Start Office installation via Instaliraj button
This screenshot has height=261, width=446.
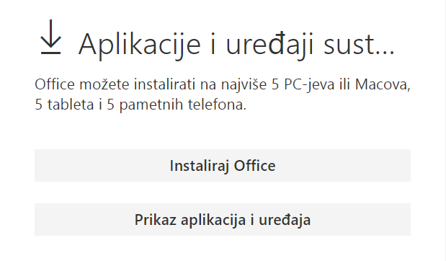223,165
